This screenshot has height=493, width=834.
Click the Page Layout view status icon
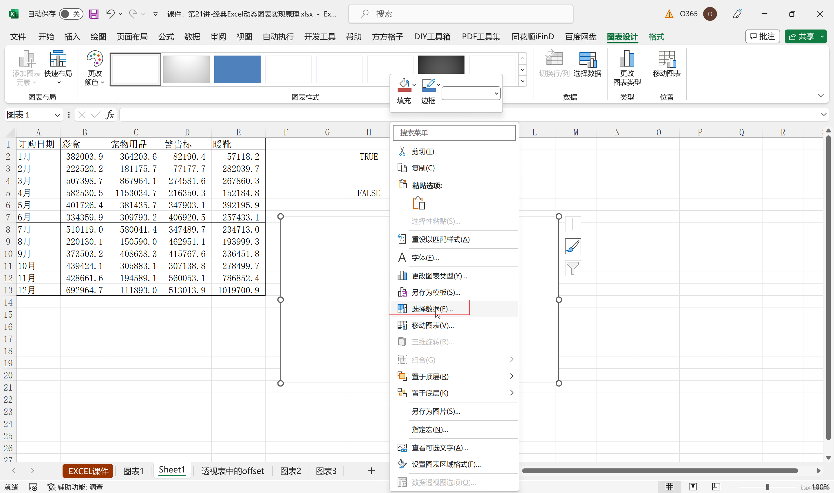(693, 487)
